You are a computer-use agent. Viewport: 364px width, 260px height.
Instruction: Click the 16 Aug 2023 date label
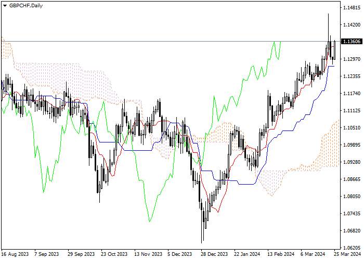pos(15,254)
